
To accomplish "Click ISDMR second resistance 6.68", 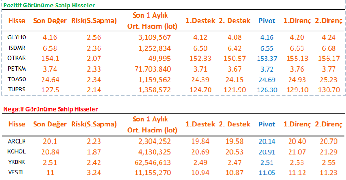I will tap(328, 48).
